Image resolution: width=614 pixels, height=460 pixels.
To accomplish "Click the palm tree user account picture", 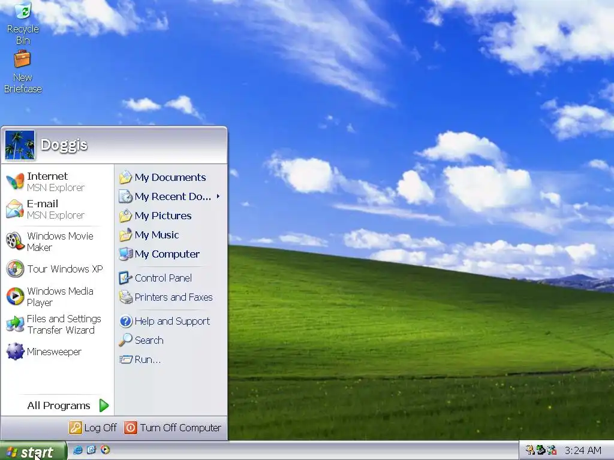I will (x=20, y=145).
